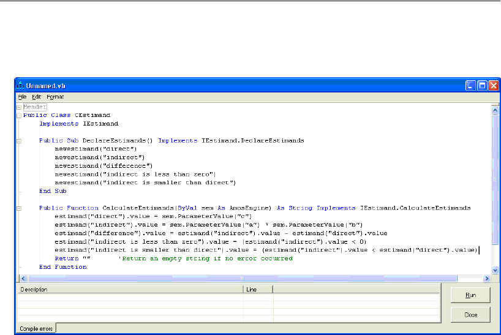Viewport: 501px width, 335px height.
Task: Click 'IEstimand.DeclareEstimands' in the Sub declaration
Action: tap(253, 140)
